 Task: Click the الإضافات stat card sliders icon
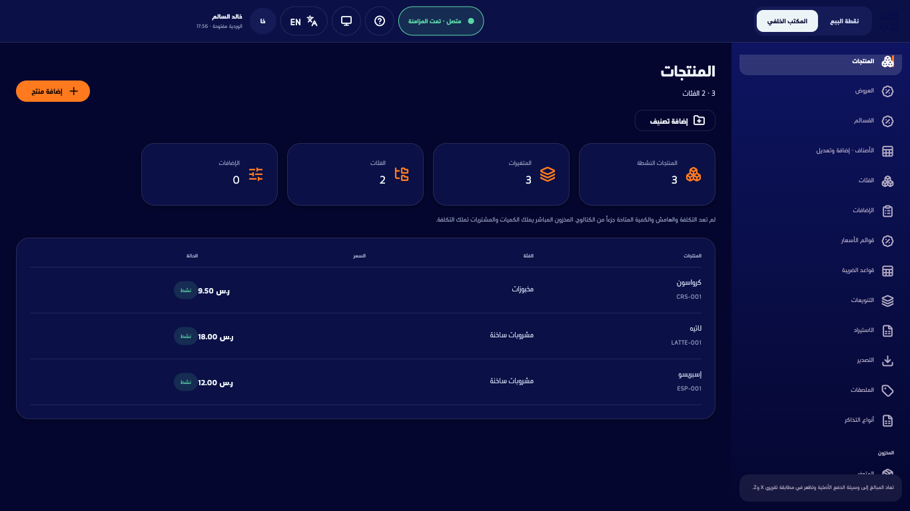[x=256, y=174]
